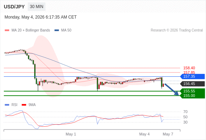Screen dimensions: 206x140
Task: Click the 158.40 resistance price label
Action: pos(189,68)
